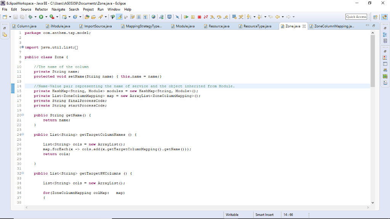Click the Quick Access search field

pos(356,17)
